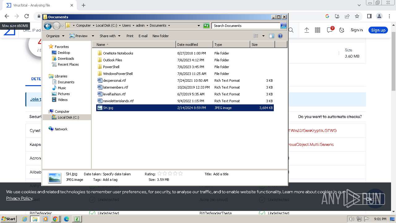Click the Back arrow in Explorer
Viewport: 396px width, 223px height.
pyautogui.click(x=48, y=26)
